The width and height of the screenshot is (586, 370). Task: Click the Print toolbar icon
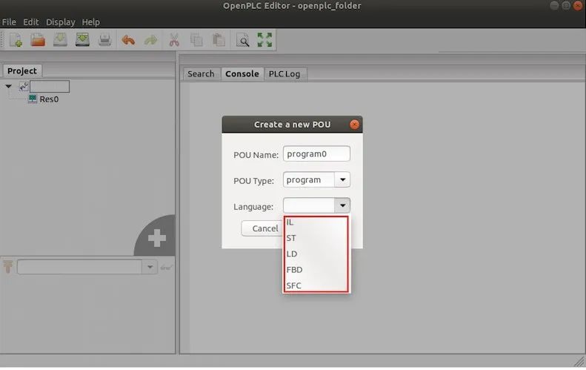(x=104, y=40)
